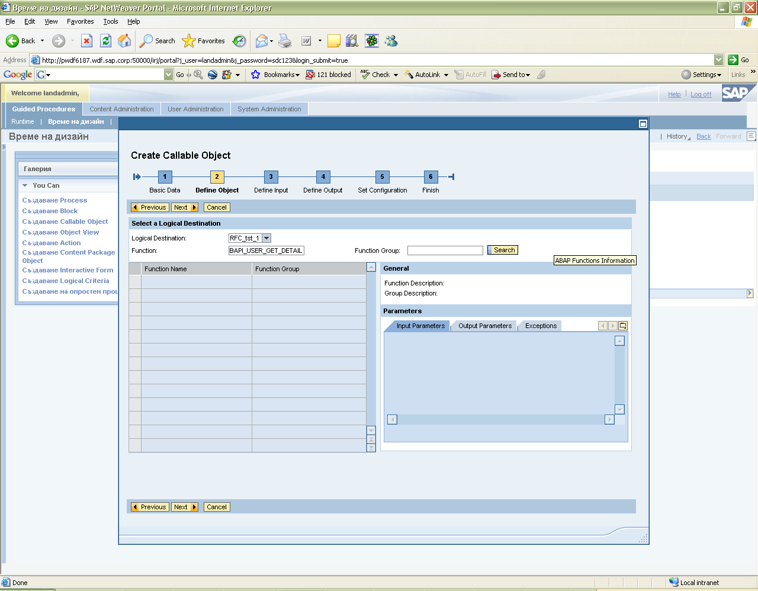Click the Log off link
This screenshot has height=591, width=758.
(x=701, y=94)
